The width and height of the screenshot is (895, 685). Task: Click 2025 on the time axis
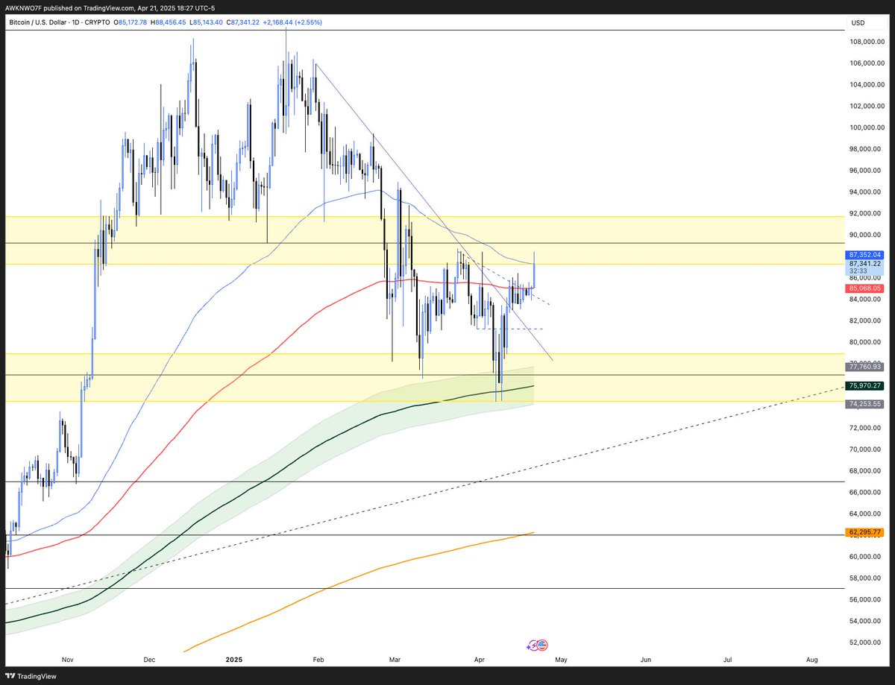[233, 660]
